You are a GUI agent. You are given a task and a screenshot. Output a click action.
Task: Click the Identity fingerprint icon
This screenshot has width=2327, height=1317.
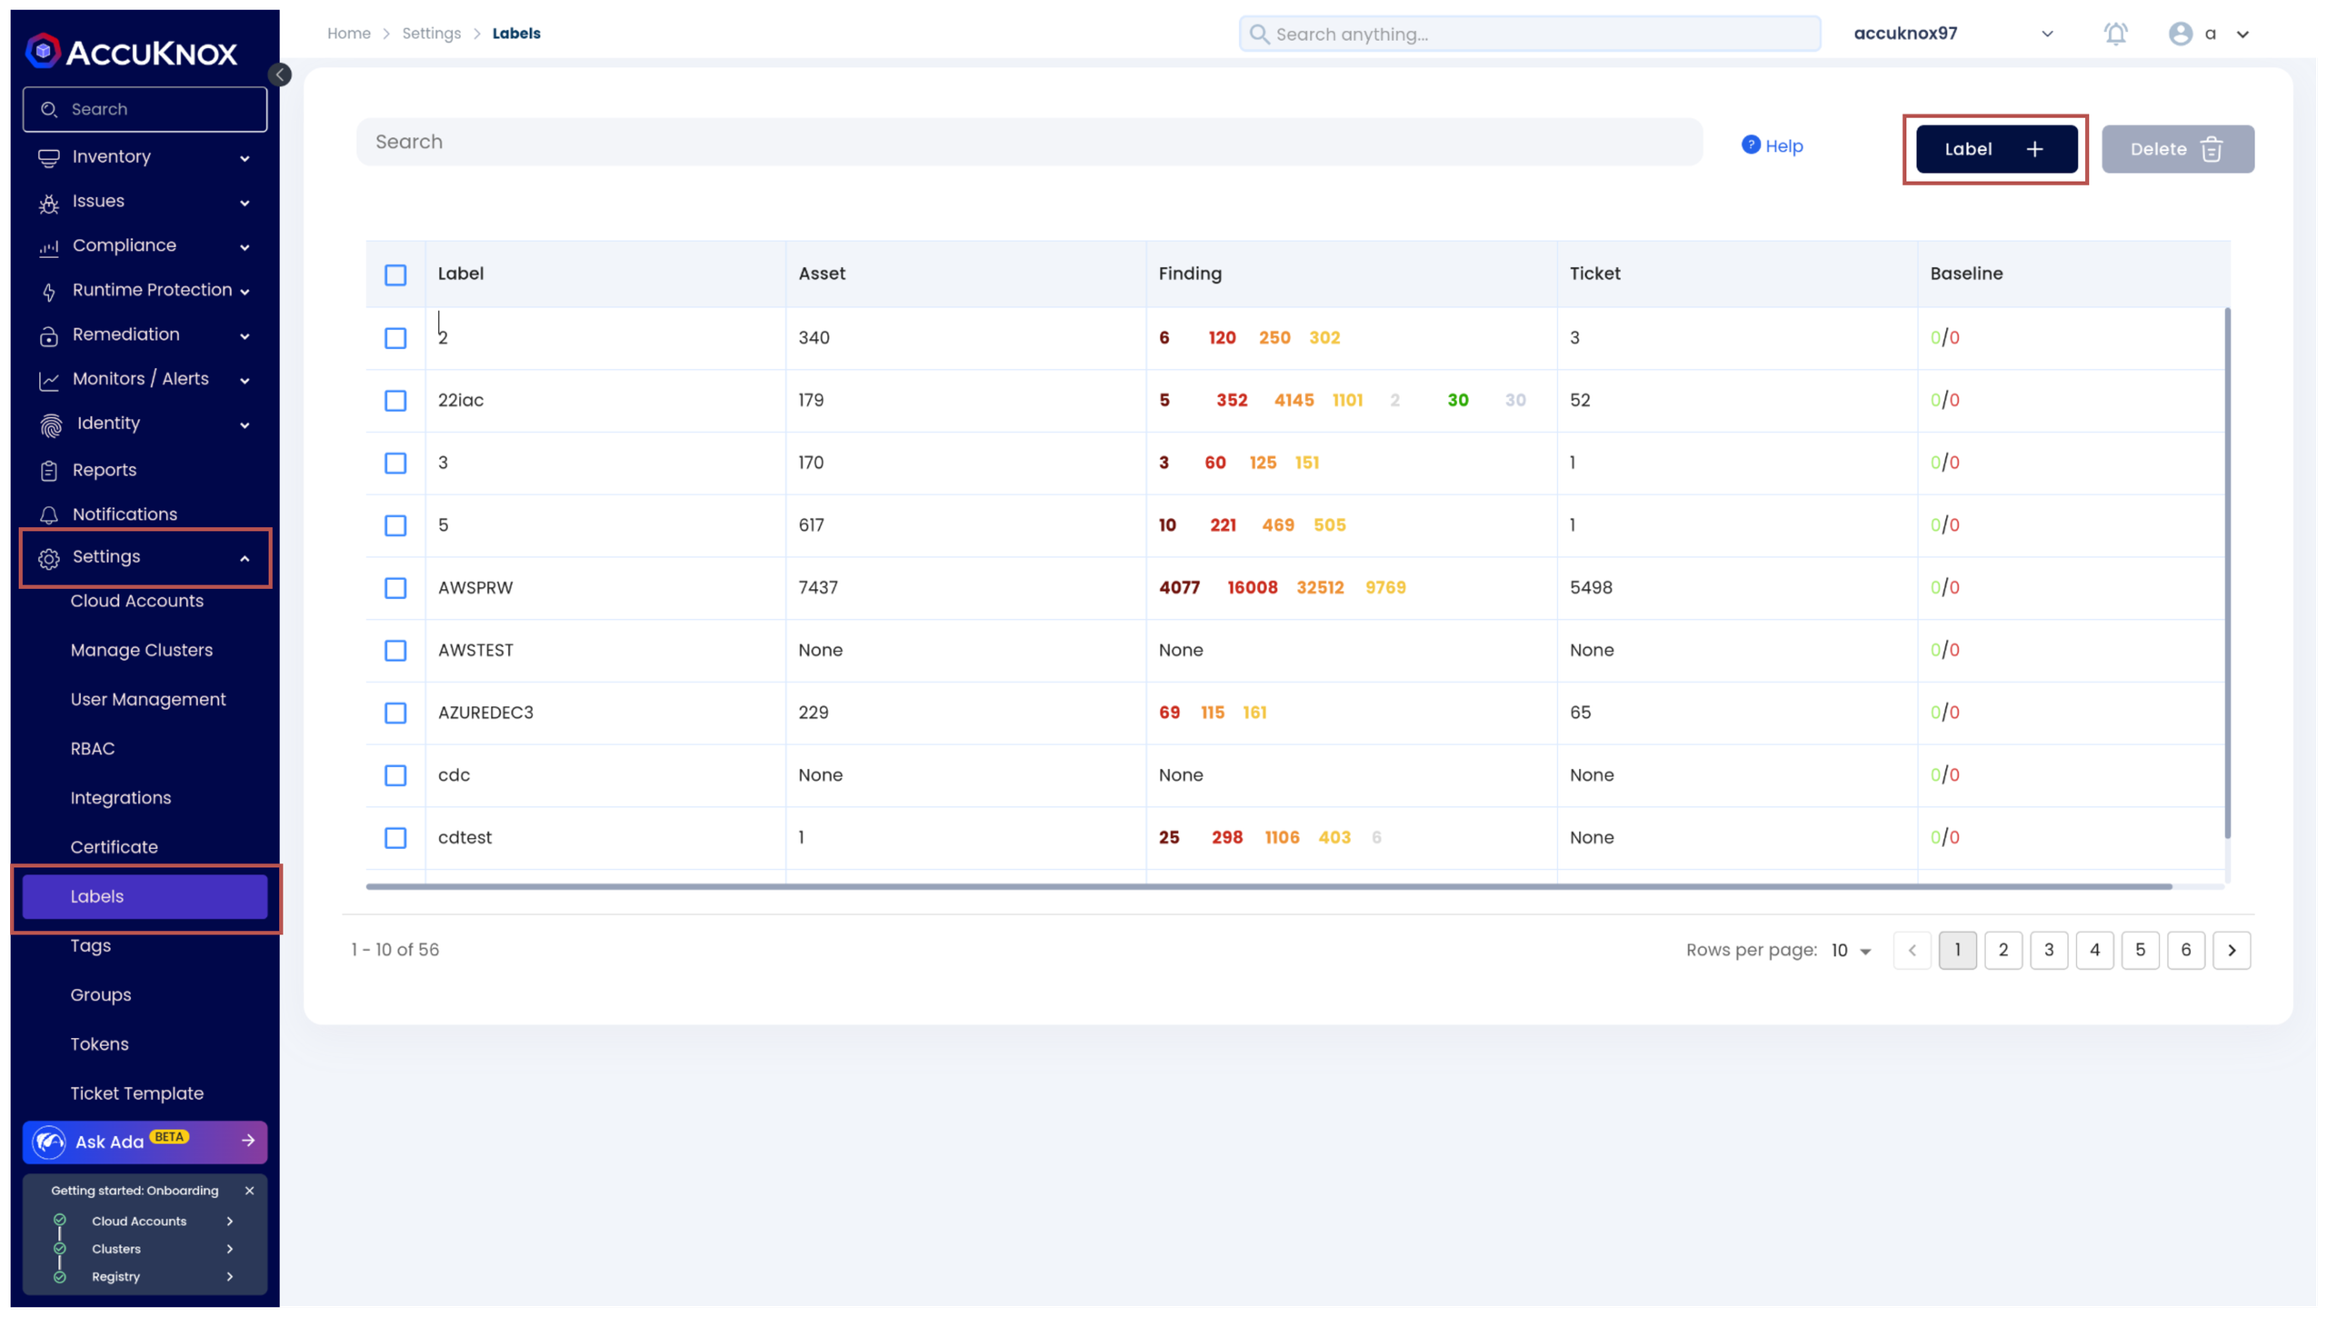[52, 425]
